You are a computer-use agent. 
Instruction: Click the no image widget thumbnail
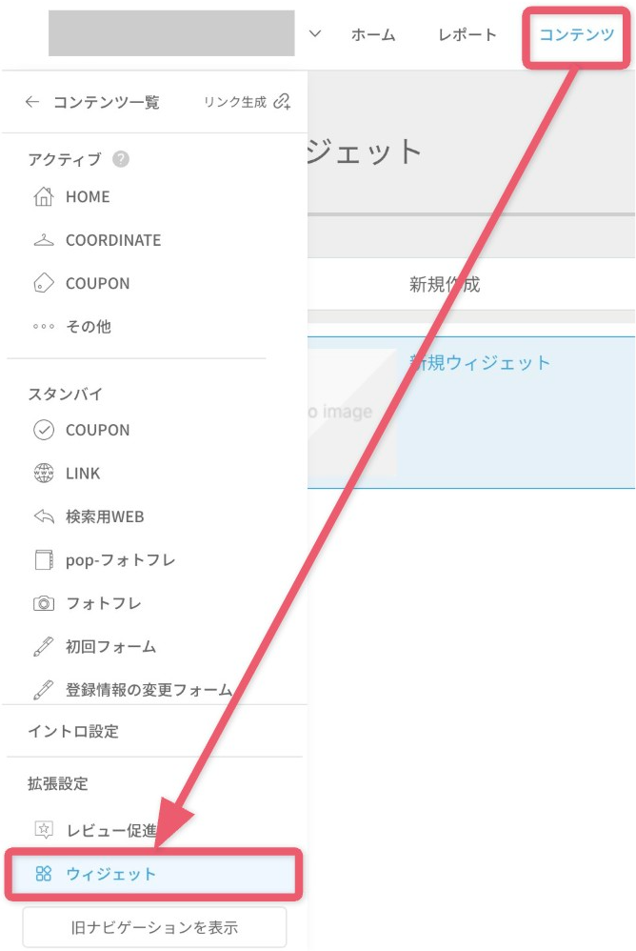pyautogui.click(x=352, y=412)
